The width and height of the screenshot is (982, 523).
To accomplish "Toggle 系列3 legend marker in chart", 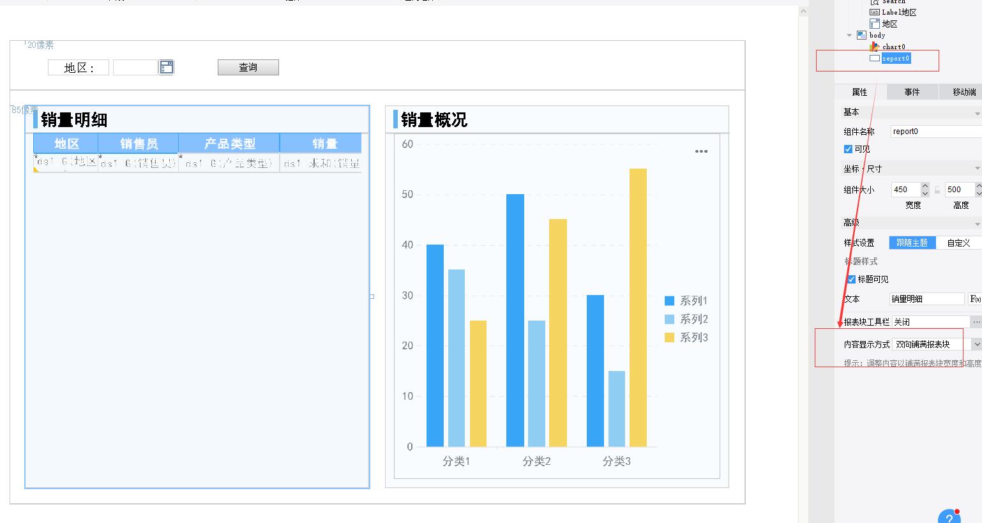I will (x=669, y=338).
